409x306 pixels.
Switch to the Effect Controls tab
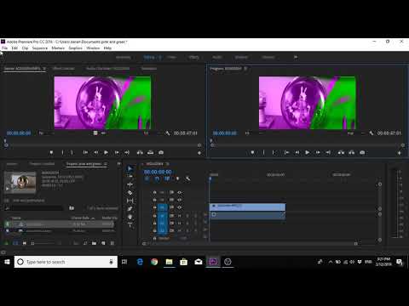click(64, 69)
